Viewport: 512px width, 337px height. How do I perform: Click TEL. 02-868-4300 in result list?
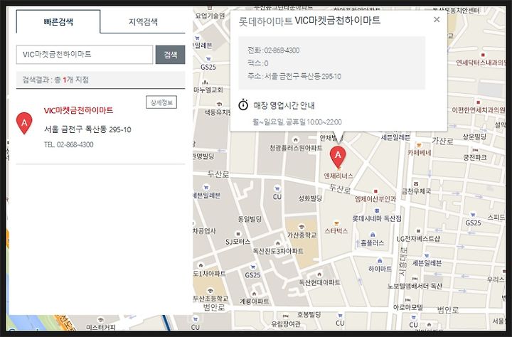[x=68, y=144]
